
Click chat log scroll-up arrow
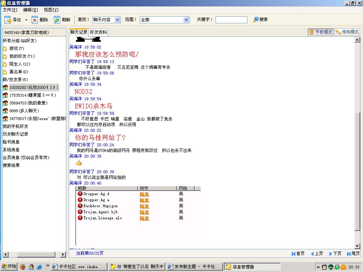click(357, 40)
